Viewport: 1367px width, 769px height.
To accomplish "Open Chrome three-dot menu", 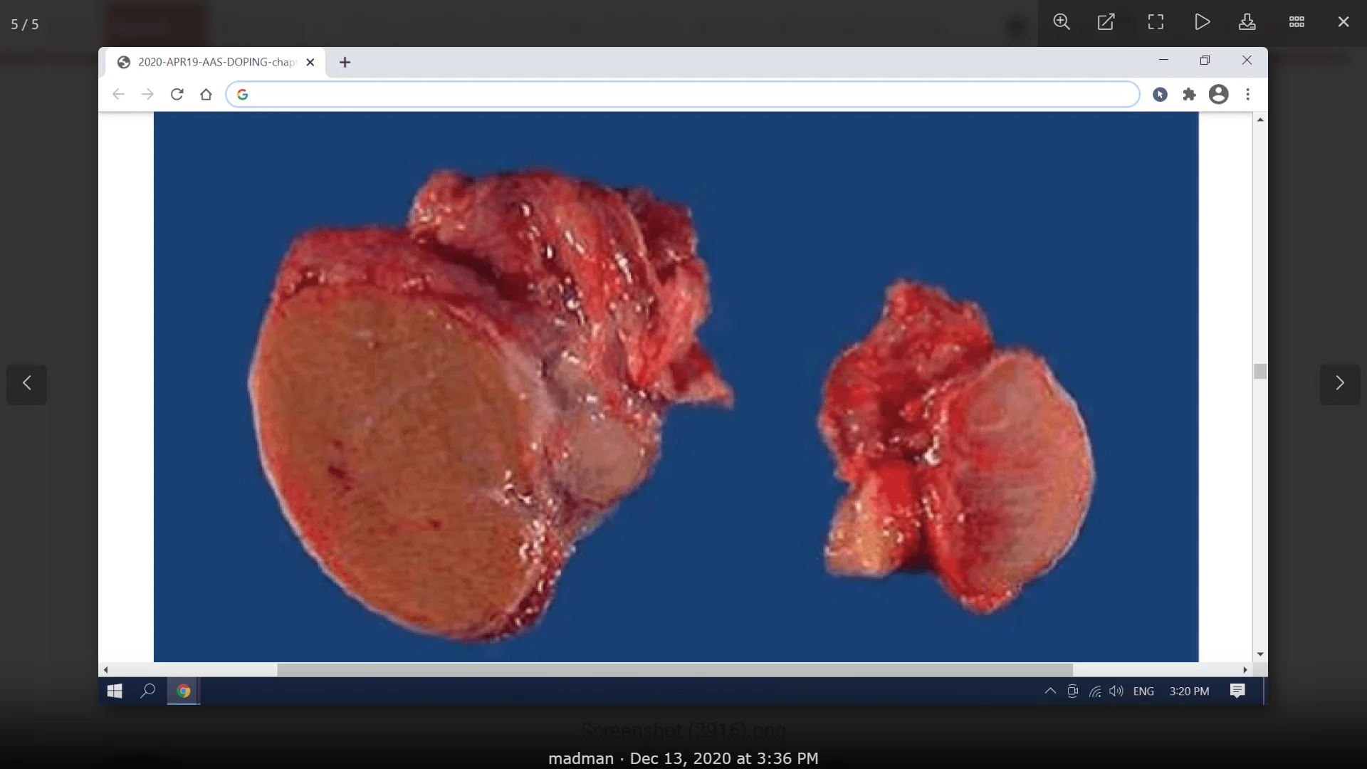I will click(1247, 94).
